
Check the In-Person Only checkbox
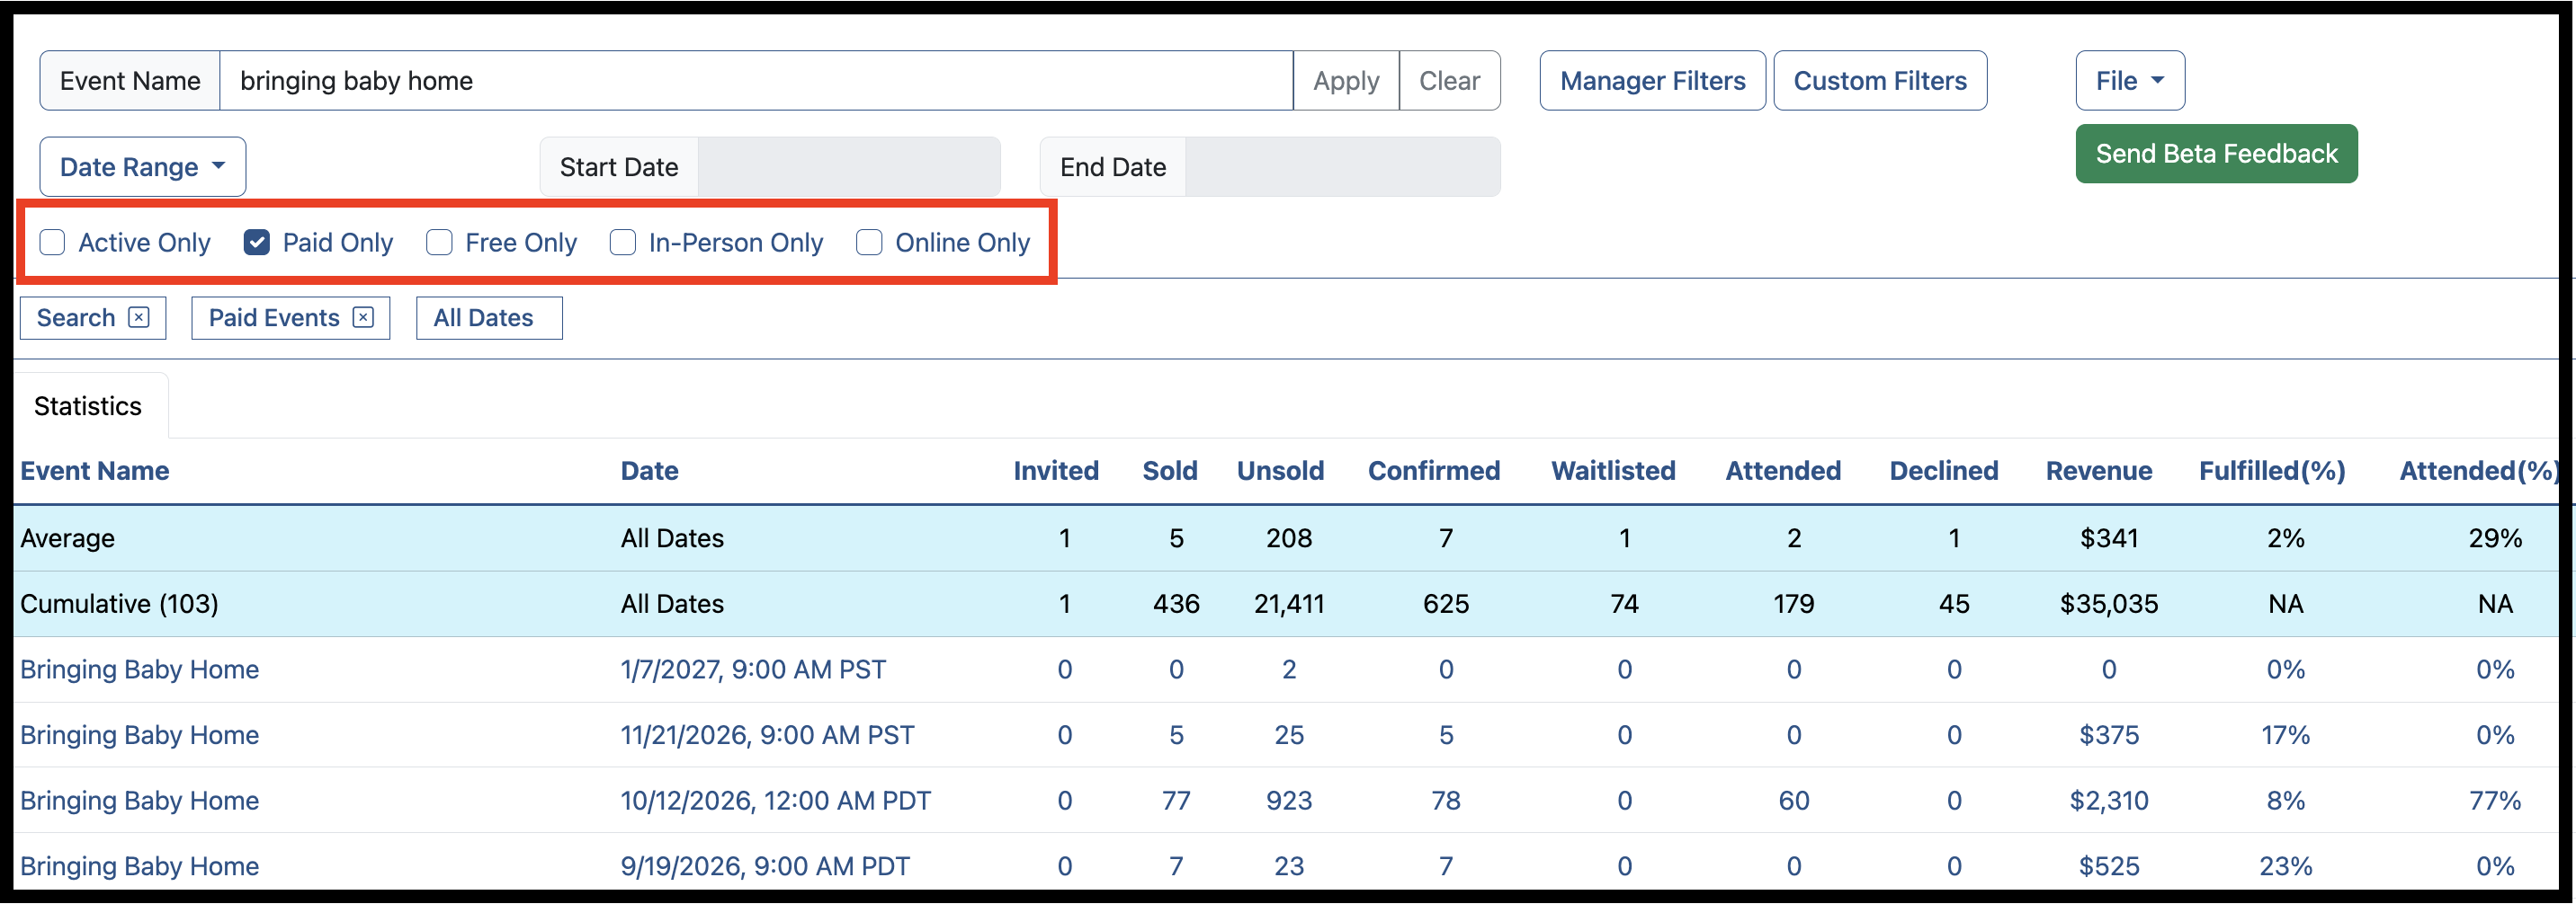tap(623, 243)
